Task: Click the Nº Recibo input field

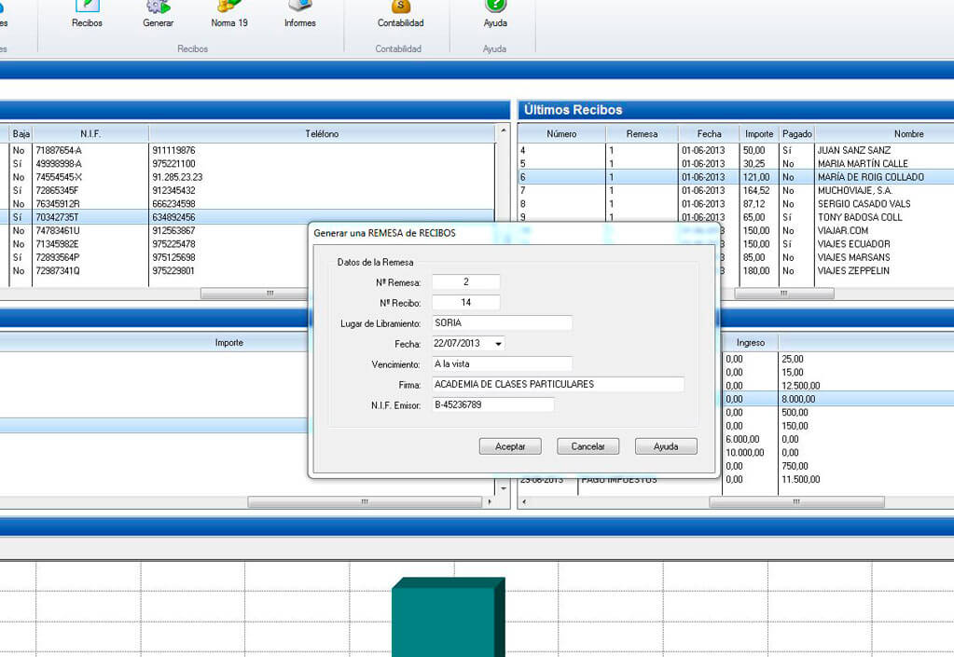Action: pos(466,303)
